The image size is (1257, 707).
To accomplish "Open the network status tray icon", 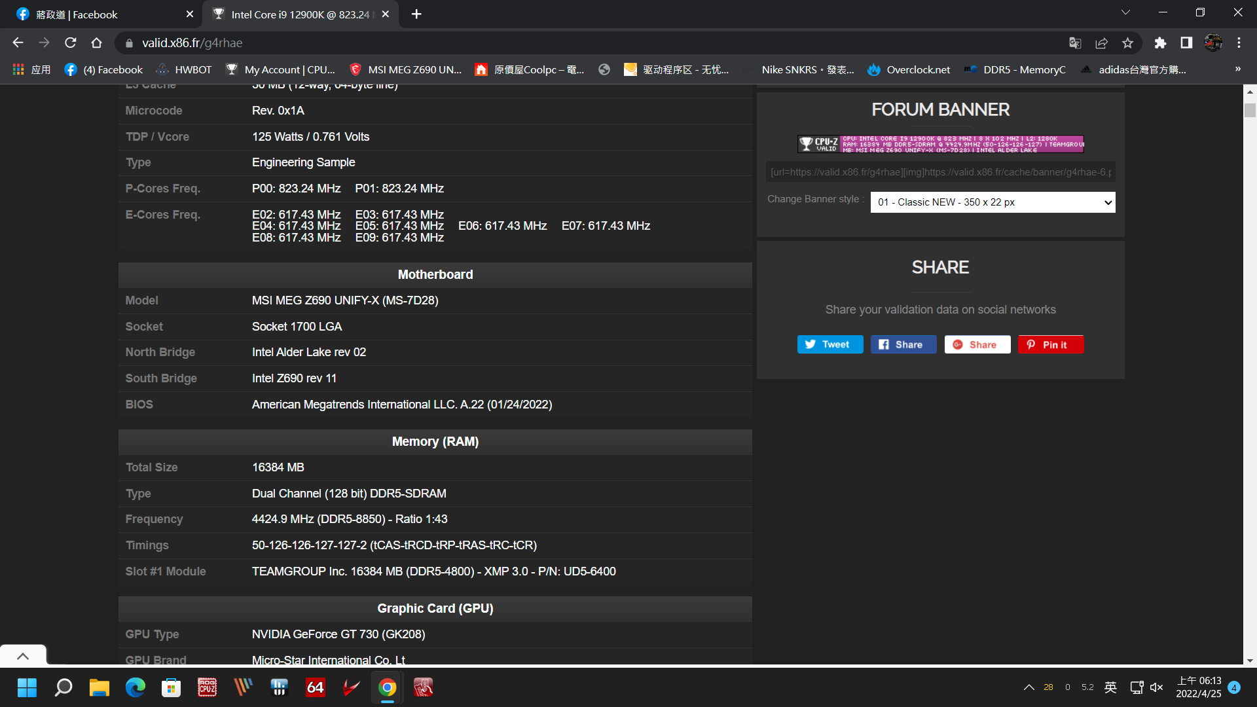I will coord(1137,687).
